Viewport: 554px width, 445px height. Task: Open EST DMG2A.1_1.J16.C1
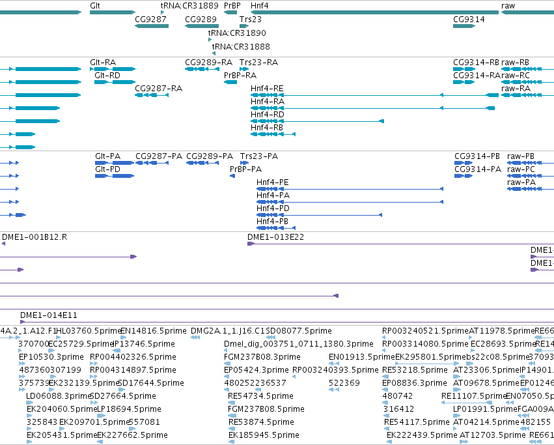(195, 337)
